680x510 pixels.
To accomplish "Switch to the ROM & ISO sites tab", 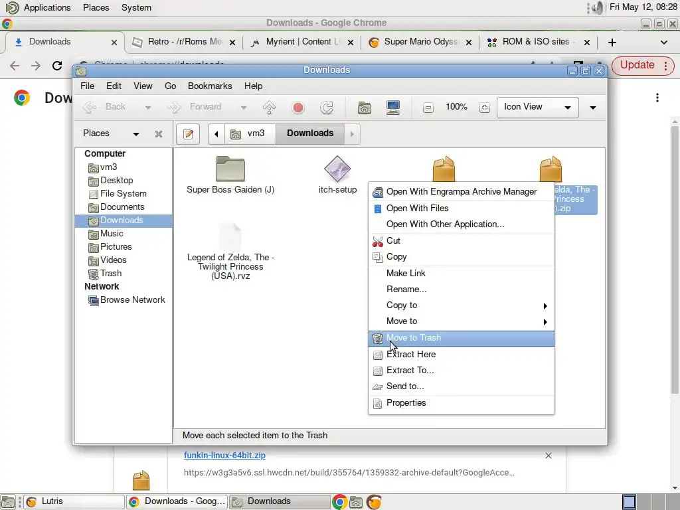I will point(538,42).
